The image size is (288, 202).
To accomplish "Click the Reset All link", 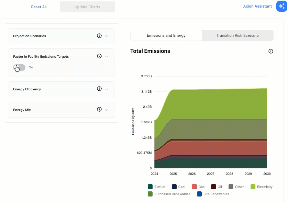I will coord(39,7).
